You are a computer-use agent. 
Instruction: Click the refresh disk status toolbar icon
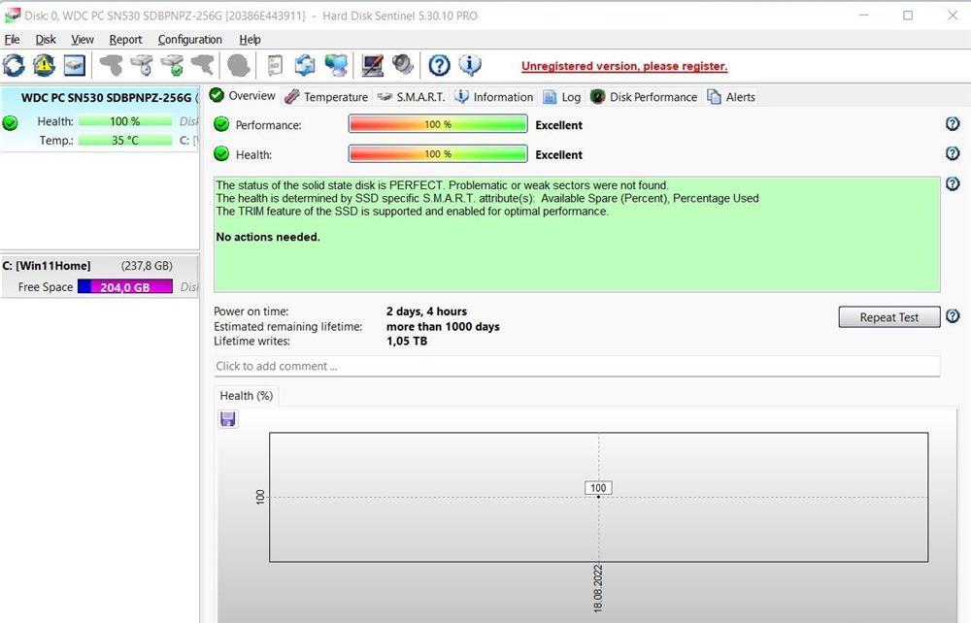tap(14, 66)
